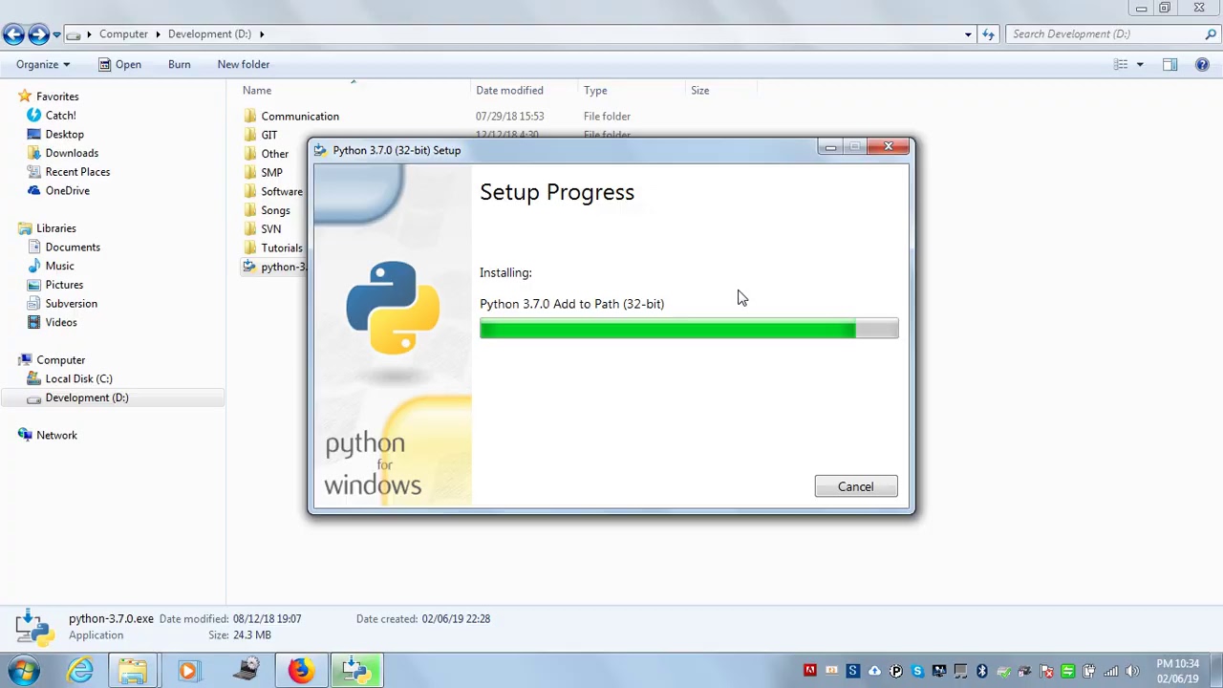Sort by Type column
The image size is (1223, 688).
tap(595, 90)
